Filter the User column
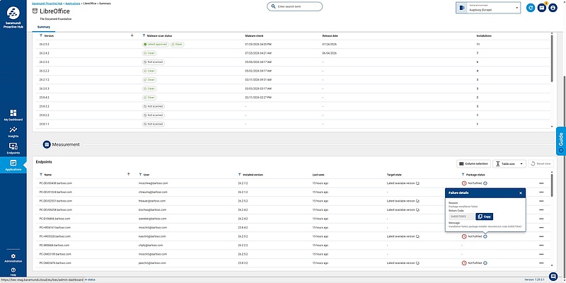 coord(141,174)
